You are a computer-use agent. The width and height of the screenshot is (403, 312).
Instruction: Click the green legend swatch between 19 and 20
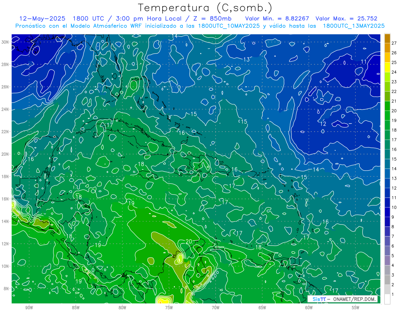(x=387, y=115)
